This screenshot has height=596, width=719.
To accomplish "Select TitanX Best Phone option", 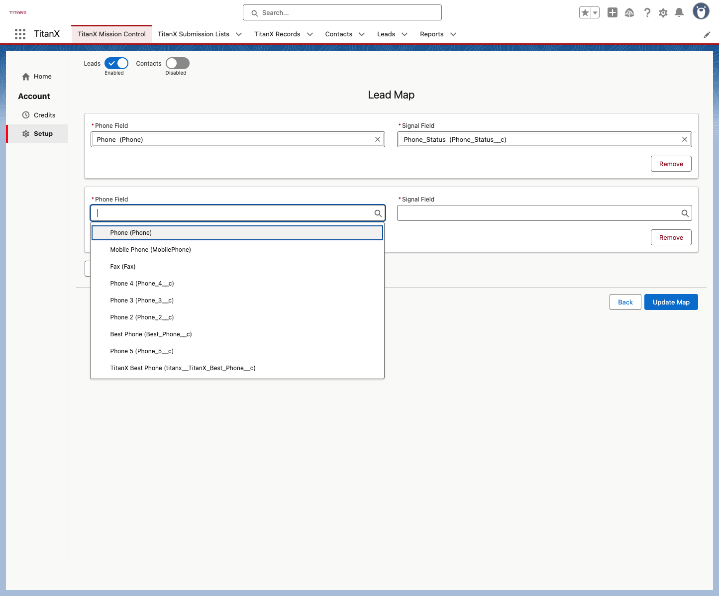I will (237, 368).
